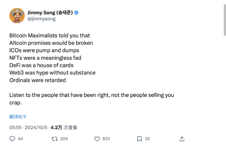Click the like count 833
Image resolution: width=226 pixels, height=144 pixels.
click(x=106, y=139)
